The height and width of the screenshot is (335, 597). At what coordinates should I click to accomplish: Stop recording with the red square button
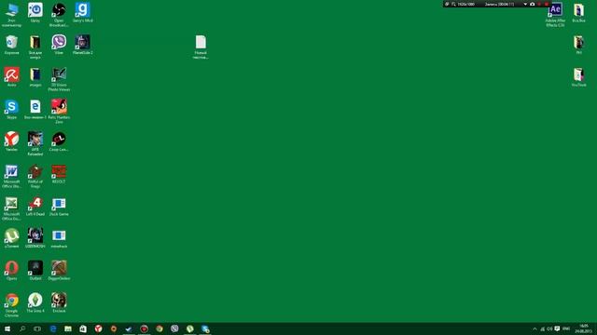pos(547,4)
